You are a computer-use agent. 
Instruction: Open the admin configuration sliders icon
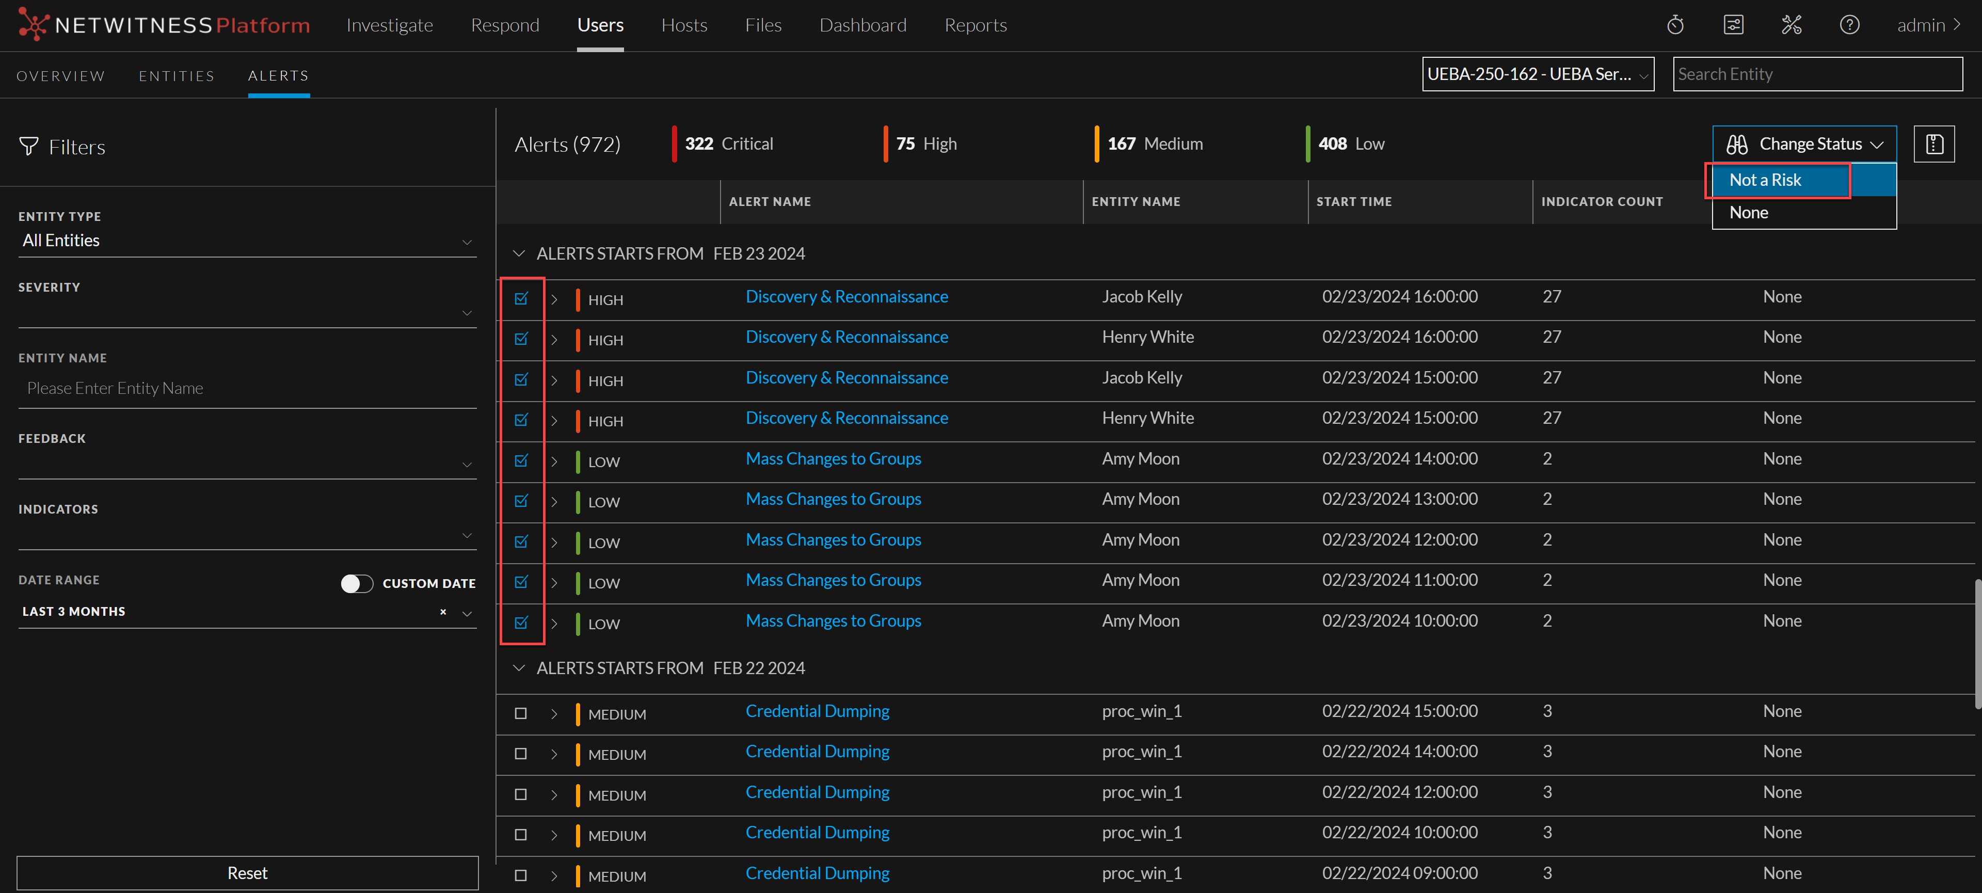tap(1733, 25)
